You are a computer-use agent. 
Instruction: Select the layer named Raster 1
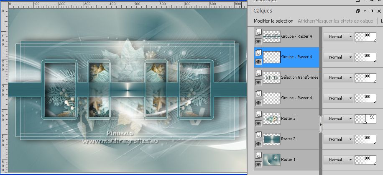(x=288, y=160)
